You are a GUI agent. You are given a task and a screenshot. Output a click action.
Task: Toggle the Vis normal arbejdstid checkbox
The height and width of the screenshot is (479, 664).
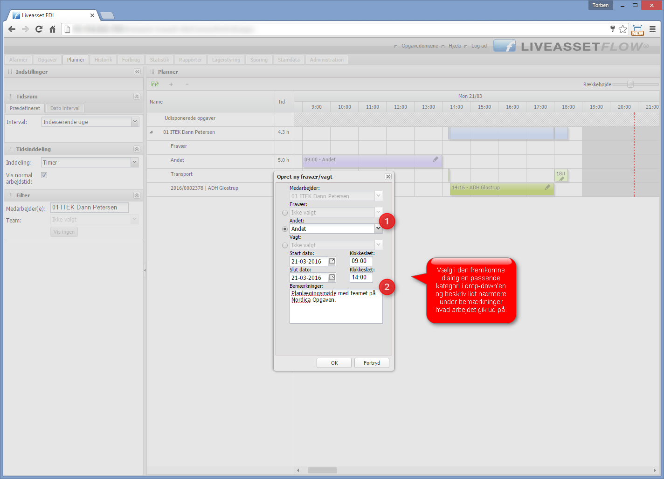click(44, 175)
